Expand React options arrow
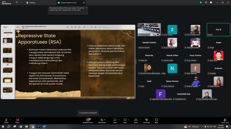This screenshot has width=231, height=129. coord(128,120)
